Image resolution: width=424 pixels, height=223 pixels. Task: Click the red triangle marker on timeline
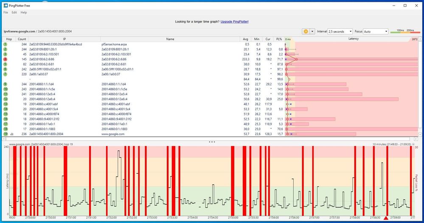click(386, 218)
